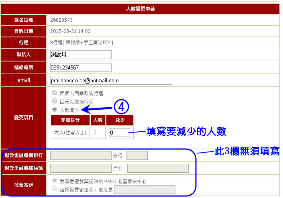Image resolution: width=283 pixels, height=198 pixels.
Task: Click the blue arrow pointing to 人數減少
Action: tap(96, 108)
